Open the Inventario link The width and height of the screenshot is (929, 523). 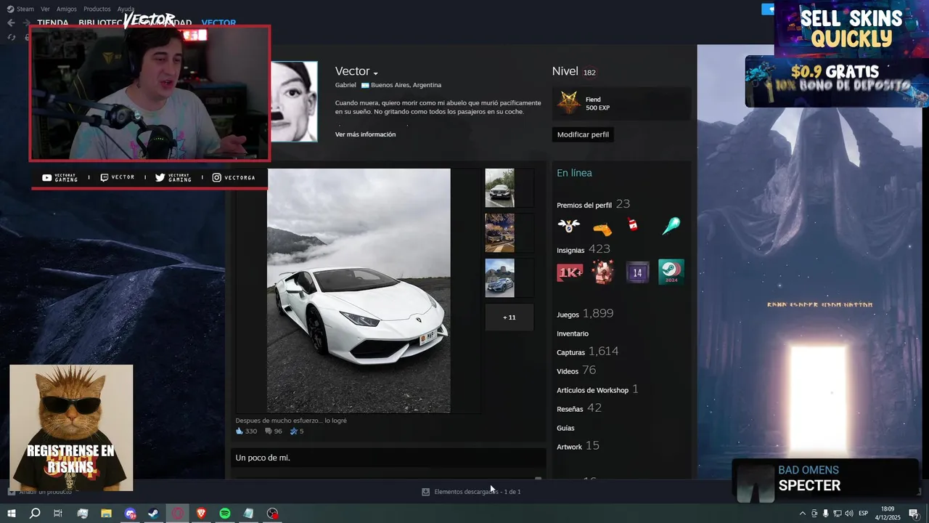pos(573,333)
